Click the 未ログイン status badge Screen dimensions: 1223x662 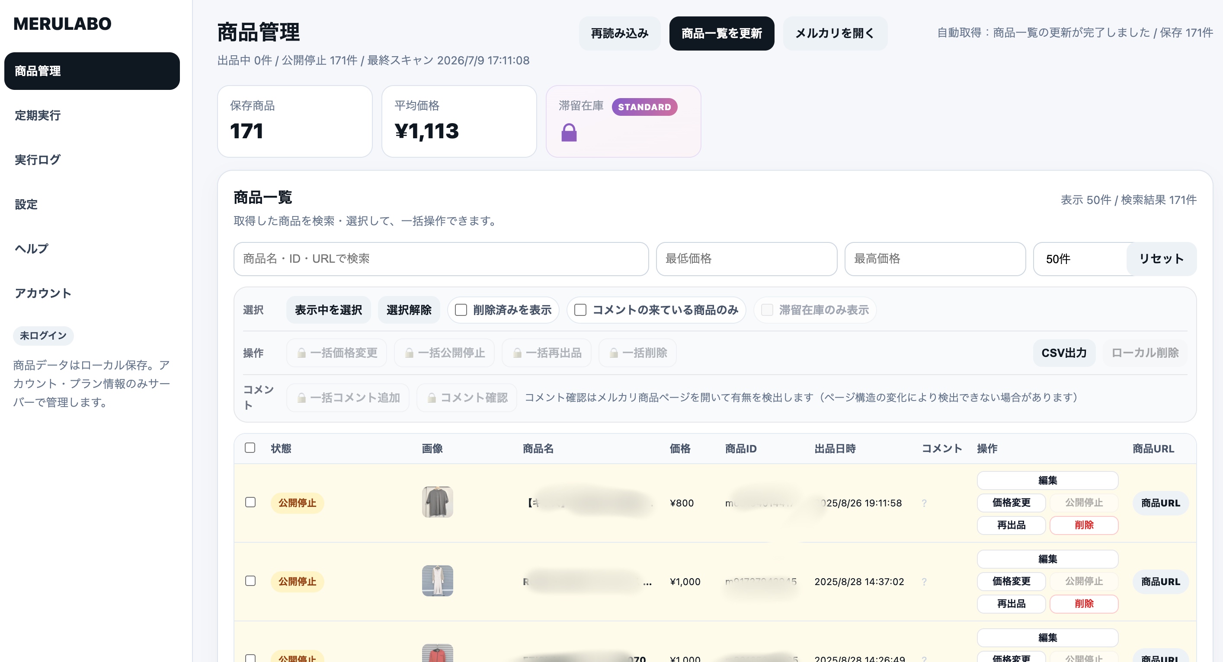click(43, 335)
